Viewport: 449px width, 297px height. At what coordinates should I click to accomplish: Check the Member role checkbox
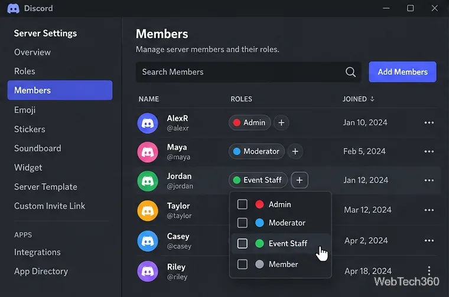click(x=242, y=264)
